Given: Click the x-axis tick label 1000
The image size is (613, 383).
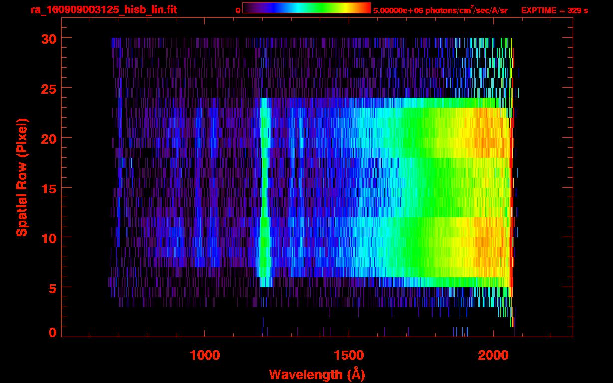Looking at the screenshot, I should click(205, 355).
